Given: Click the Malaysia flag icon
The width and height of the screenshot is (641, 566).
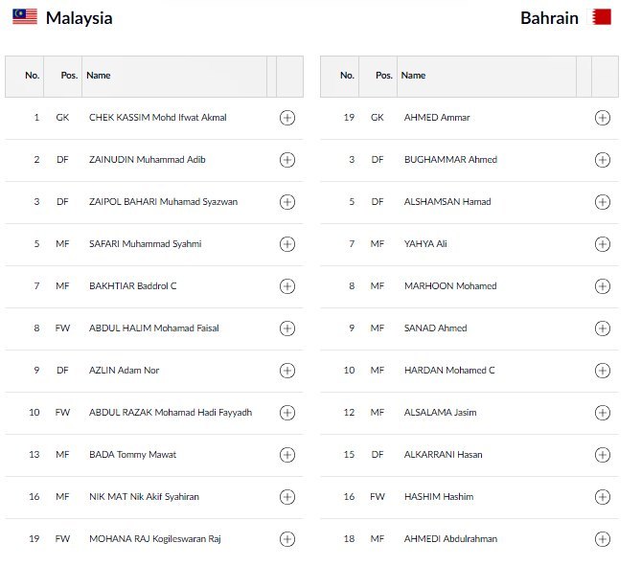Looking at the screenshot, I should coord(25,17).
